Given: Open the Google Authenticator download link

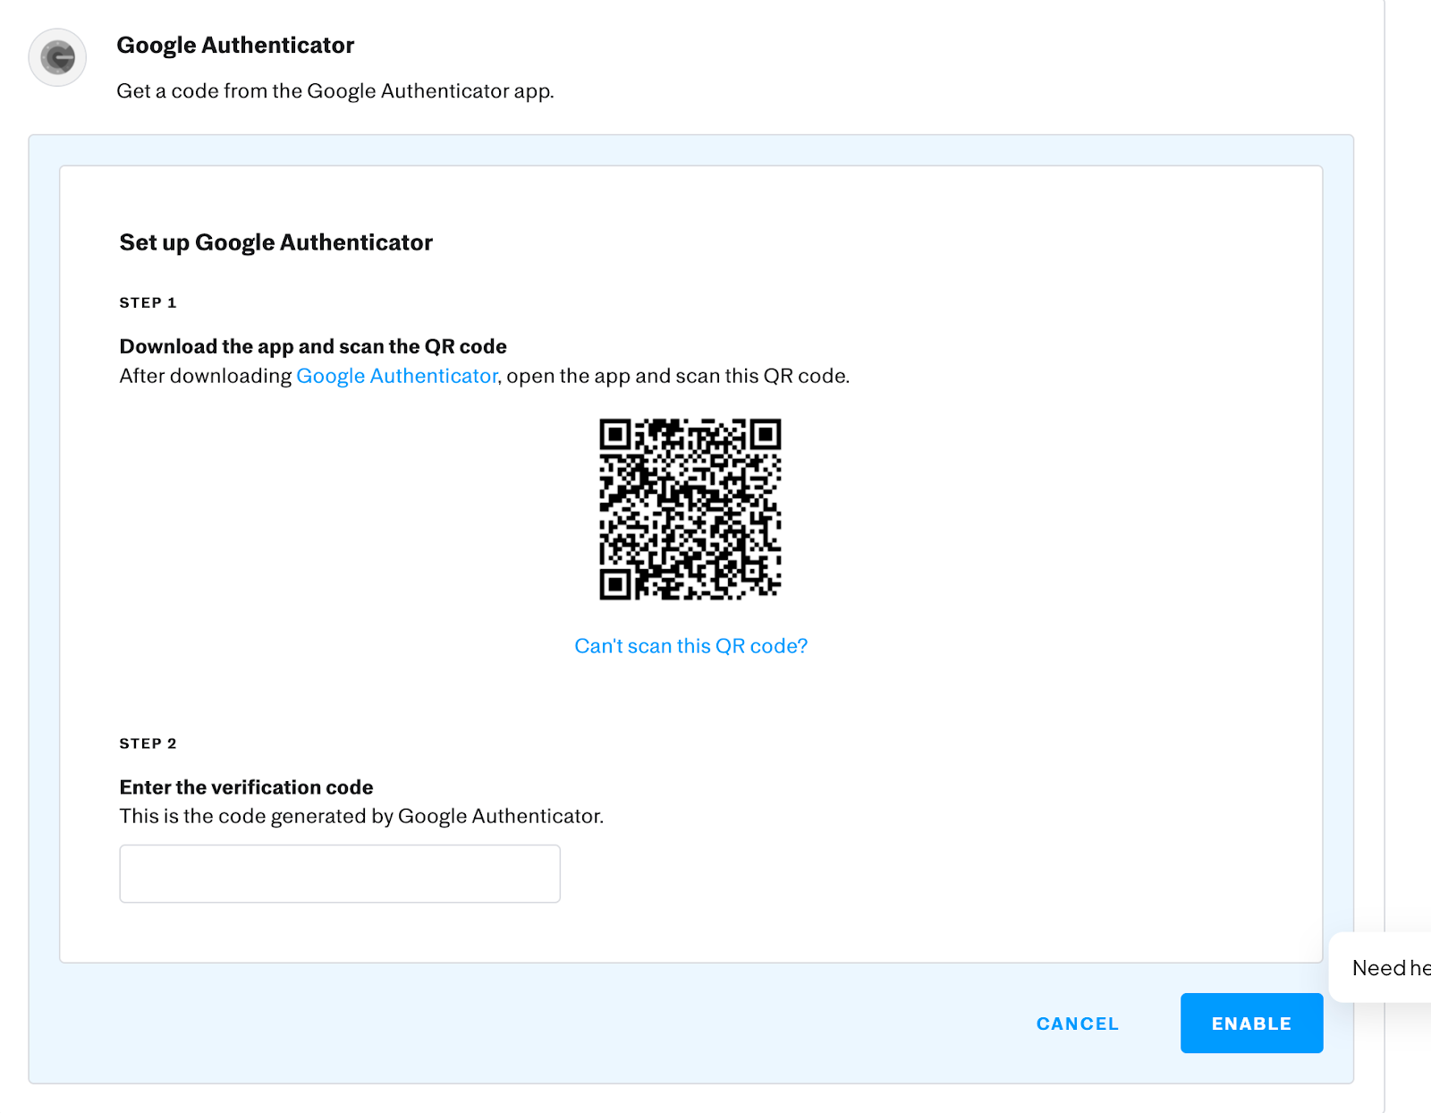Looking at the screenshot, I should 396,376.
